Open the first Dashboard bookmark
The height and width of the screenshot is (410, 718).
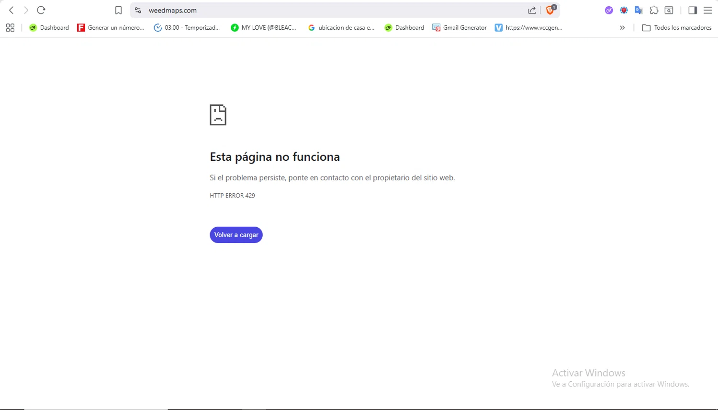pyautogui.click(x=49, y=28)
